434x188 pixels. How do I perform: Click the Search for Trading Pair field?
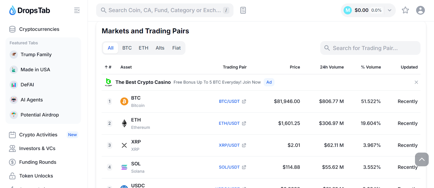click(370, 48)
